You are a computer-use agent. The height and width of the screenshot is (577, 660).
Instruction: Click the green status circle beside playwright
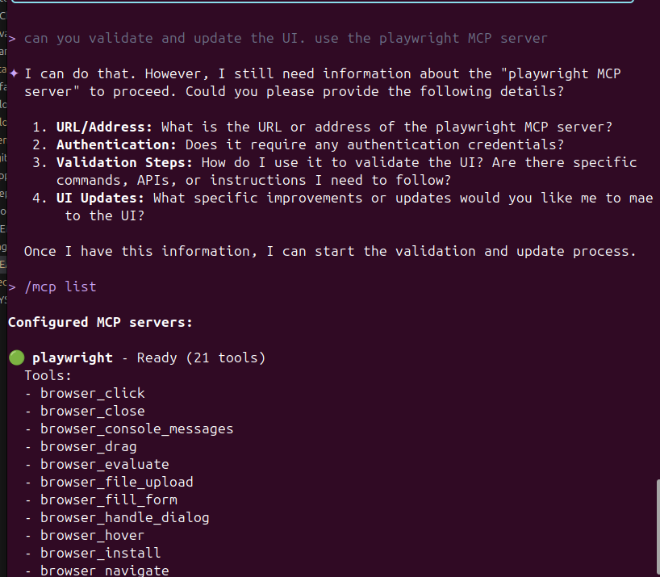(x=16, y=357)
